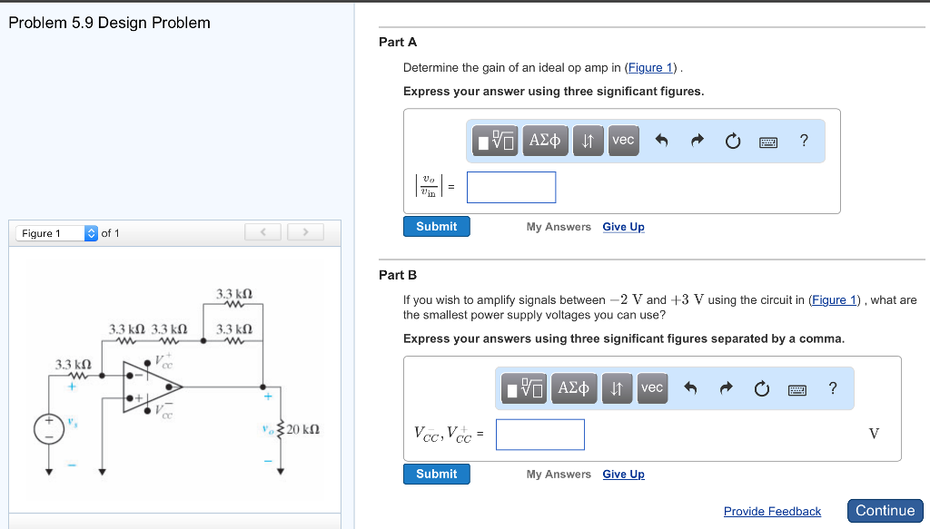Click the vo/vin answer input field

[511, 187]
